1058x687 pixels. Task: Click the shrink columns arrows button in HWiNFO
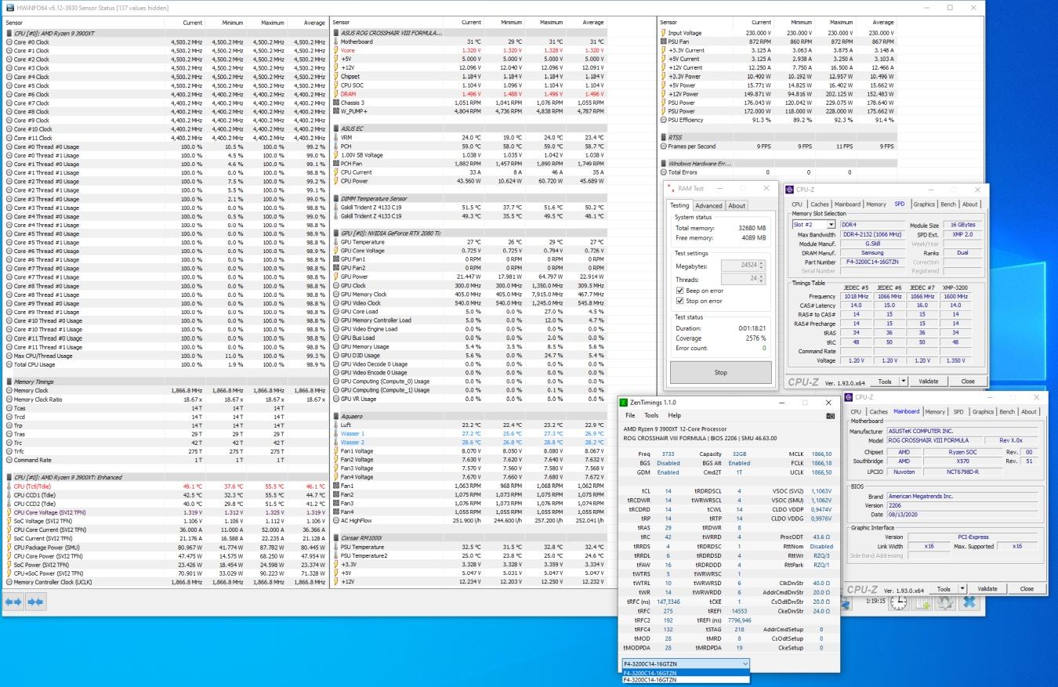click(34, 602)
